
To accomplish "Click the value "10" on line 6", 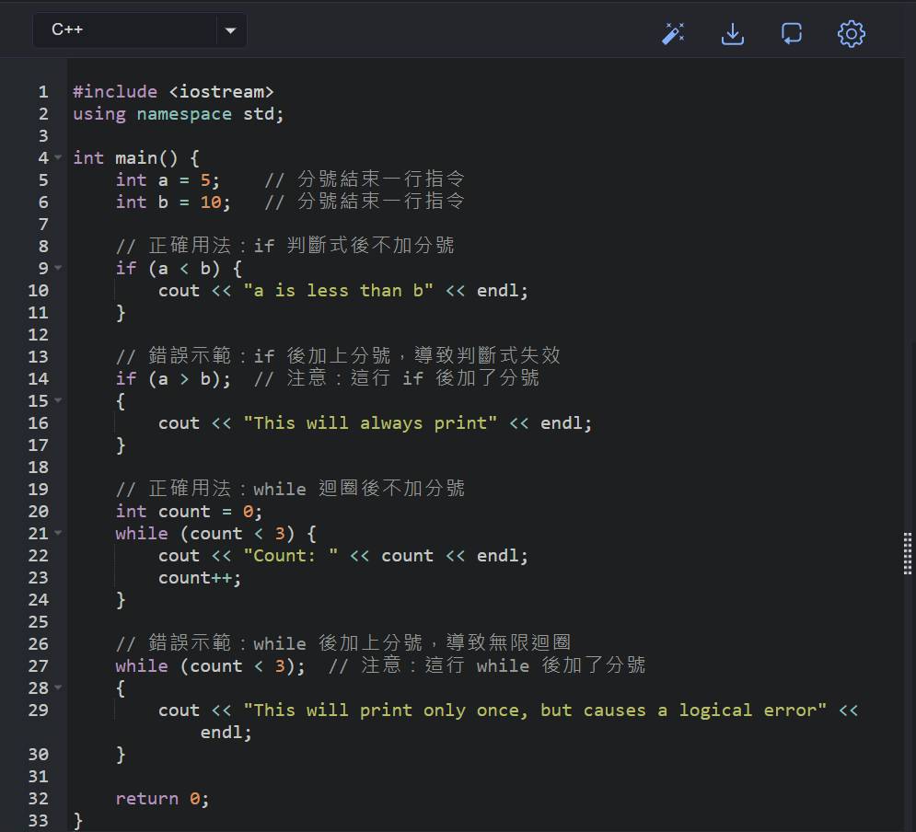I will click(211, 202).
